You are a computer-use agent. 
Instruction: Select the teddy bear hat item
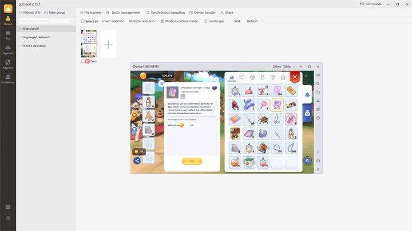coord(235,134)
